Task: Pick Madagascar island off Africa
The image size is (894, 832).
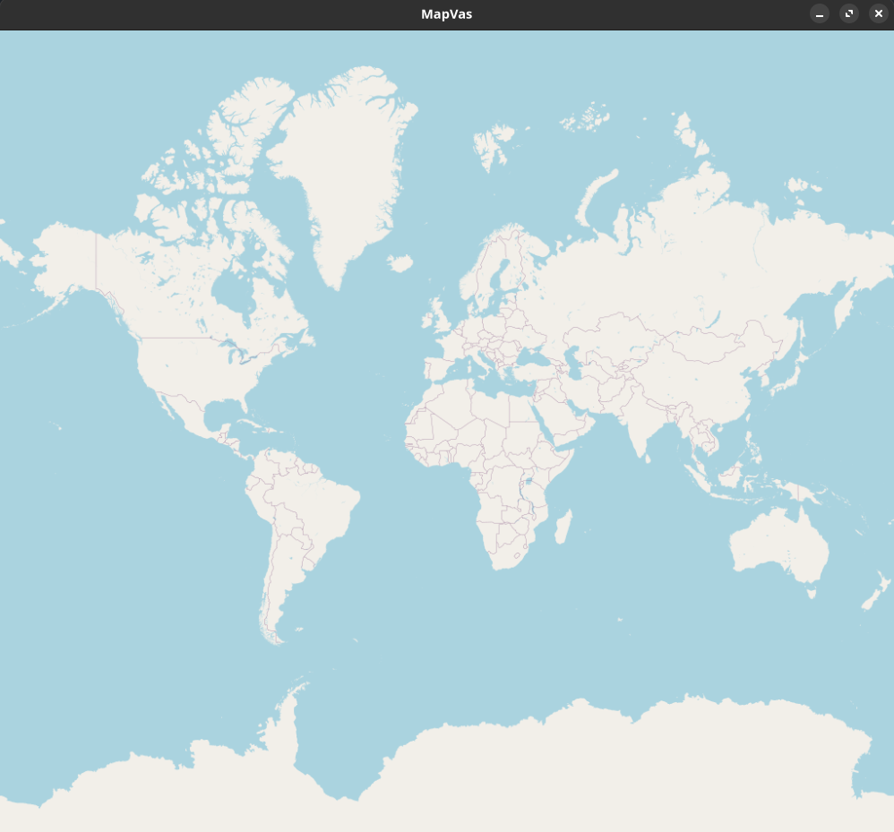Action: [x=563, y=527]
